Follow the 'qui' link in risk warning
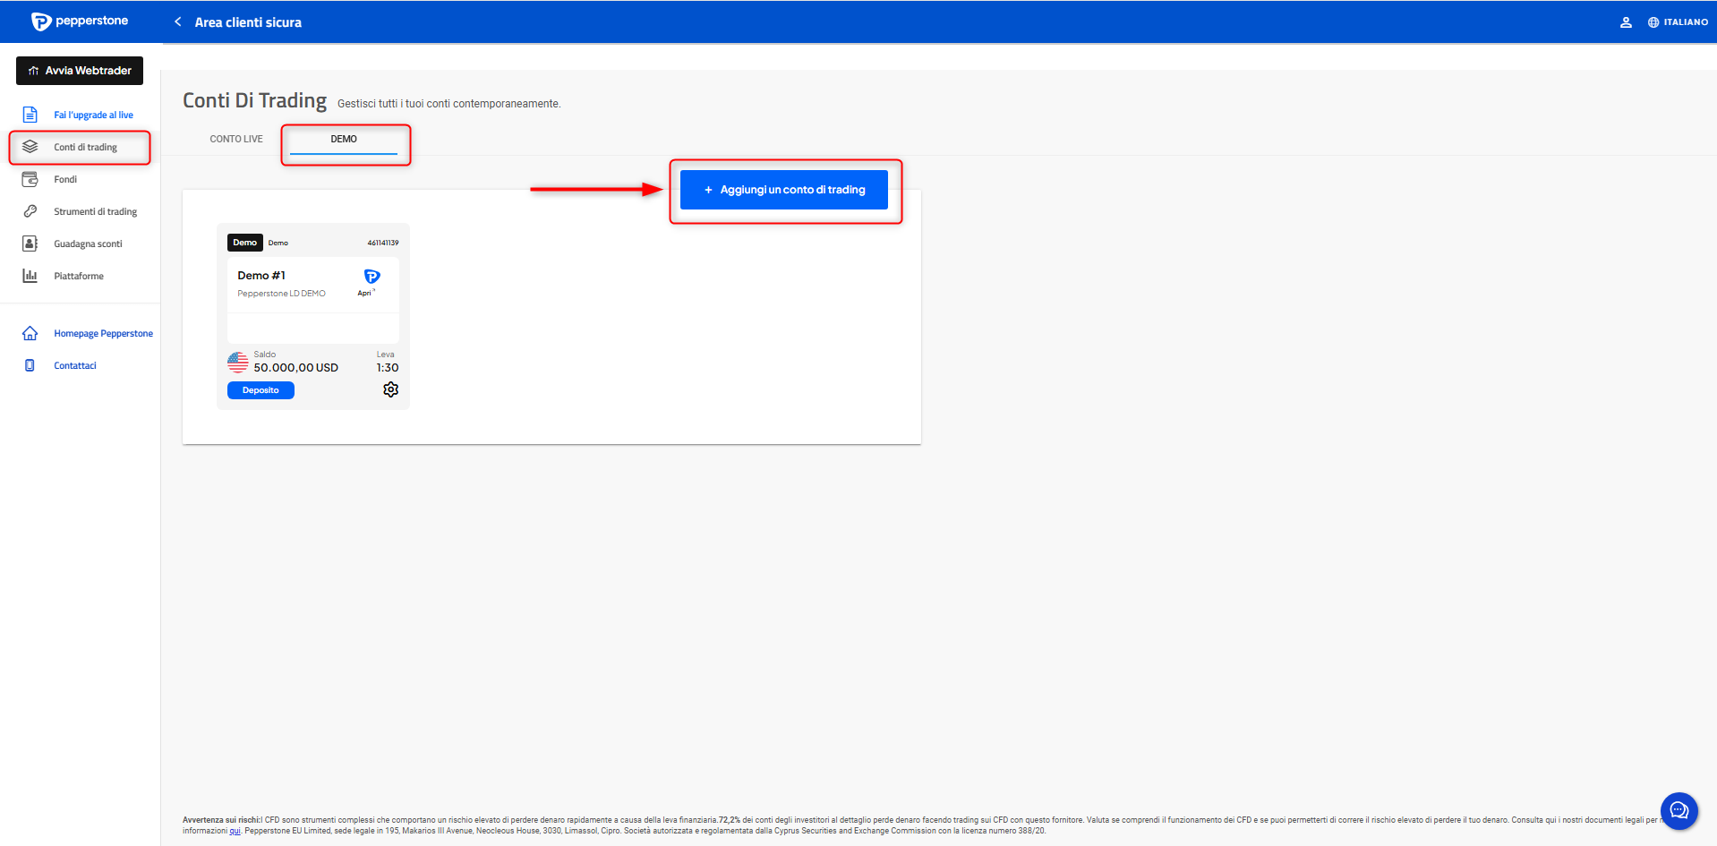 tap(235, 831)
